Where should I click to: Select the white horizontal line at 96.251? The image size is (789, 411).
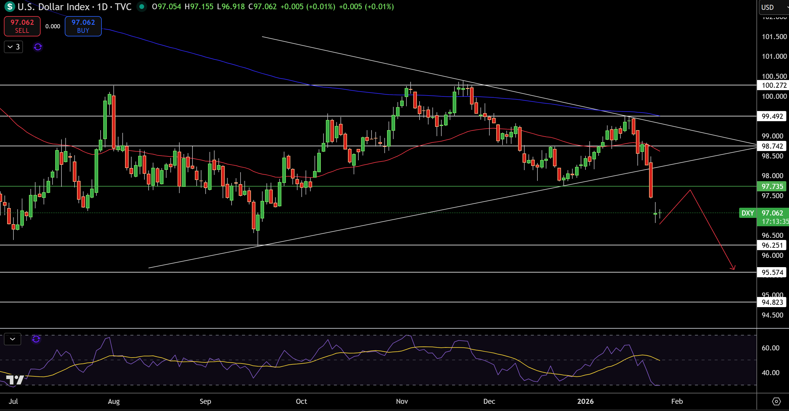pyautogui.click(x=378, y=245)
